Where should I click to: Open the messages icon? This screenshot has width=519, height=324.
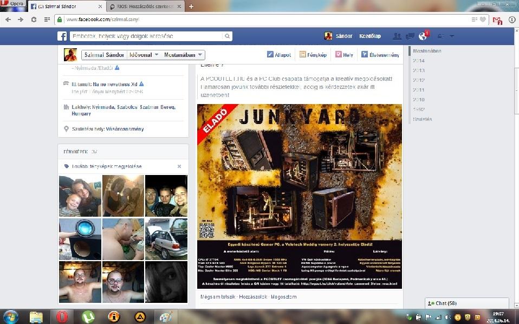point(410,36)
